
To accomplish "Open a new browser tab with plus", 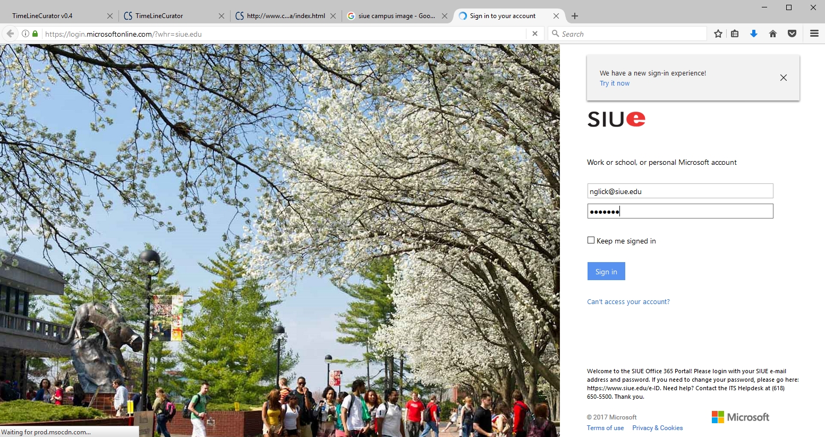I will (x=575, y=16).
